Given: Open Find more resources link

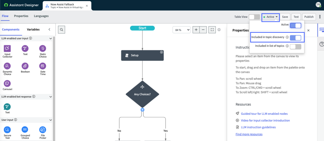Looking at the screenshot, I should [249, 134].
